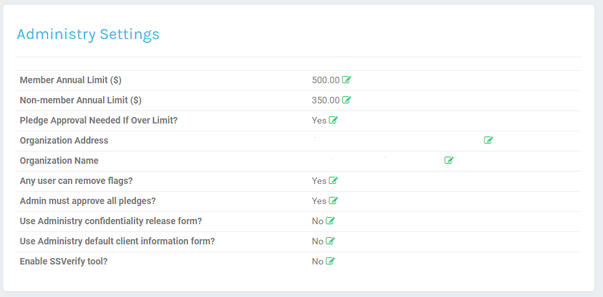Screen dimensions: 603x297
Task: Click No value for confidentiality release form
Action: [317, 222]
